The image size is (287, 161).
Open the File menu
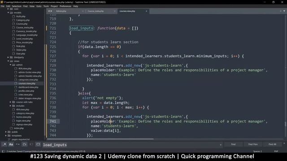click(3, 6)
